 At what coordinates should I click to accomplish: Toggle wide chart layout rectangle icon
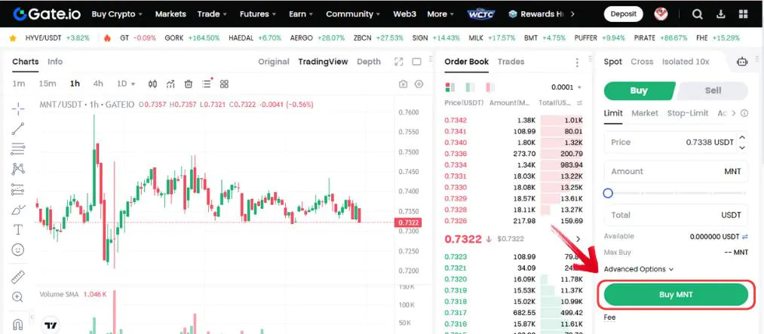coord(416,62)
